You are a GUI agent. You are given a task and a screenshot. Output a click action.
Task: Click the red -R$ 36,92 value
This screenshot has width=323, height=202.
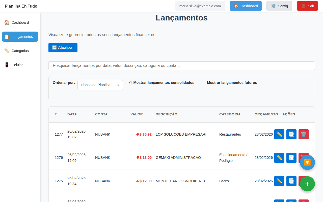144,134
